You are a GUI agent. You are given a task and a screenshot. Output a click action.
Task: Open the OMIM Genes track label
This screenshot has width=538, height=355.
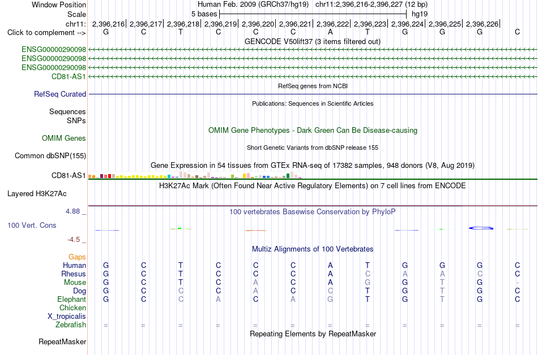[64, 138]
